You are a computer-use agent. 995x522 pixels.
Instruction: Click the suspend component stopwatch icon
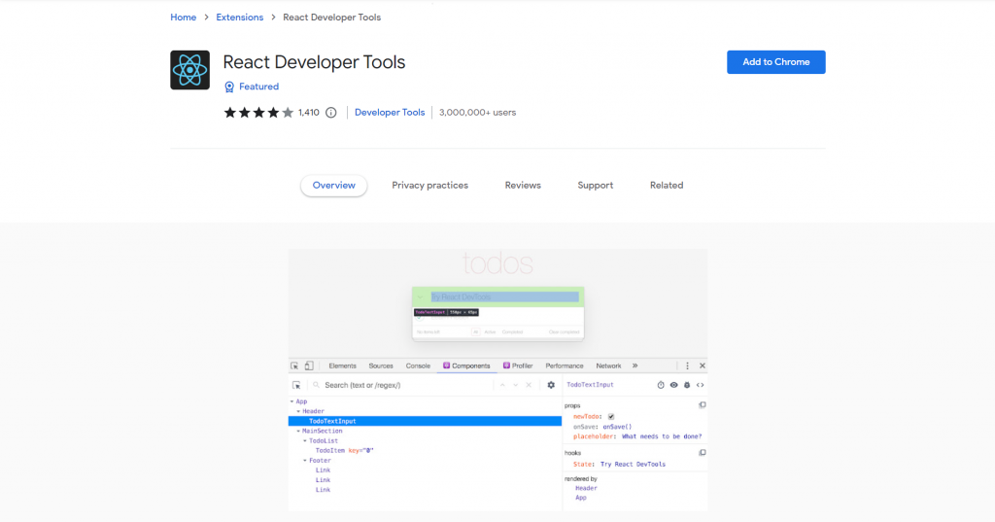[661, 385]
